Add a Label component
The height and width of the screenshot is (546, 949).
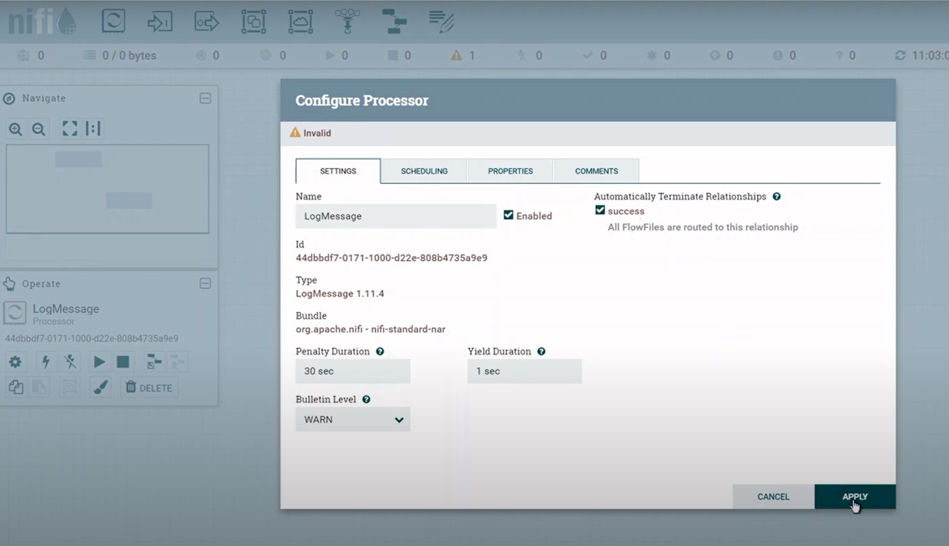point(441,22)
